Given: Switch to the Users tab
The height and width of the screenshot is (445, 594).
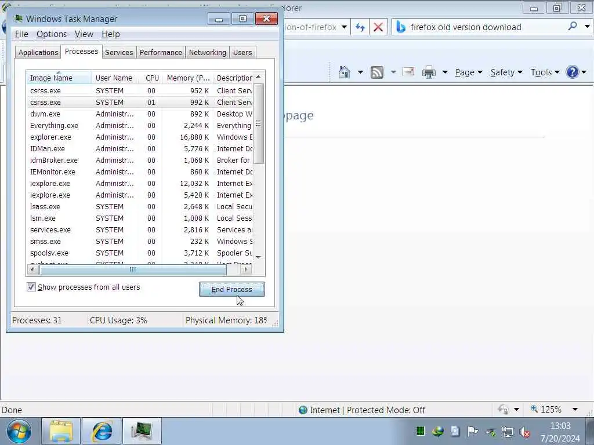Looking at the screenshot, I should (242, 53).
